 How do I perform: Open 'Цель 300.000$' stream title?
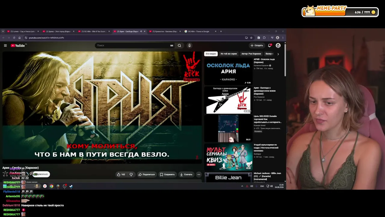[268, 119]
